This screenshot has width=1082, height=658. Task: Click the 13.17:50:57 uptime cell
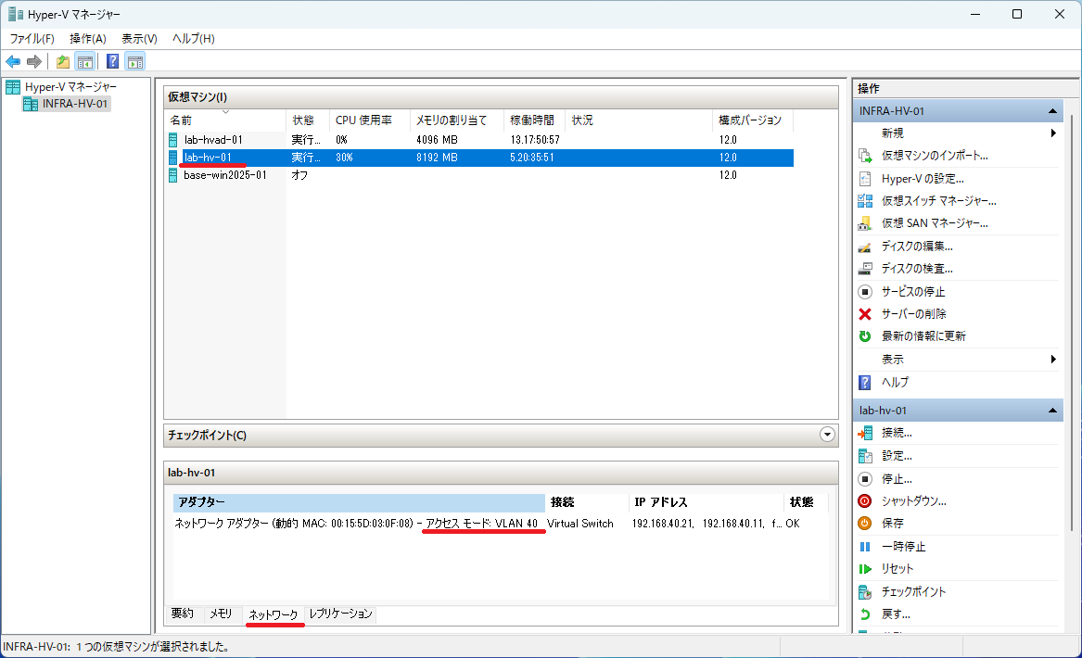535,140
